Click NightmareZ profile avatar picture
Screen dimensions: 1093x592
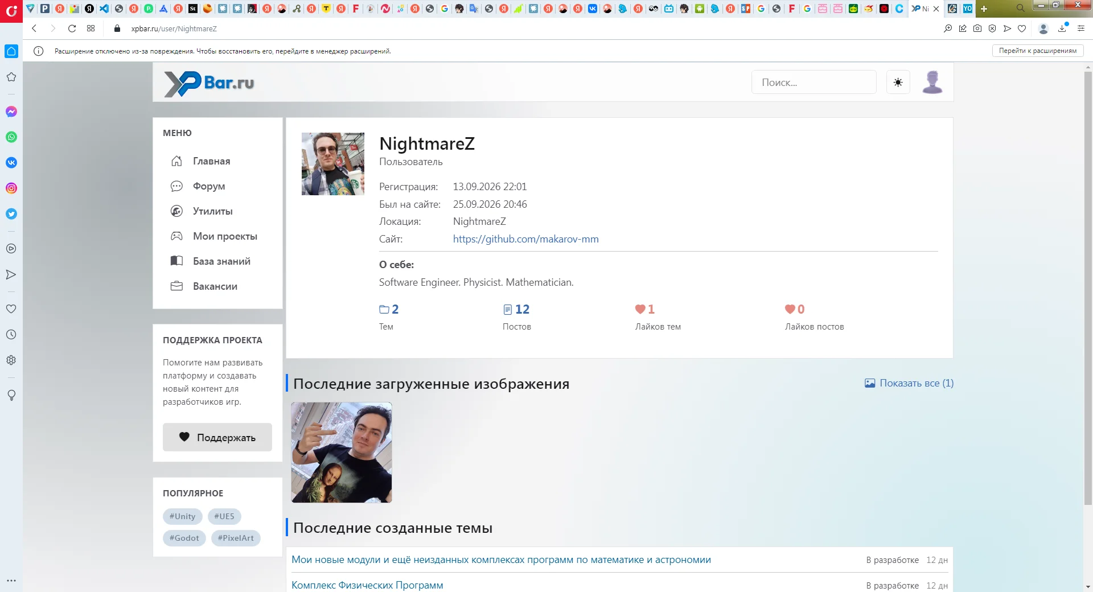[x=333, y=164]
